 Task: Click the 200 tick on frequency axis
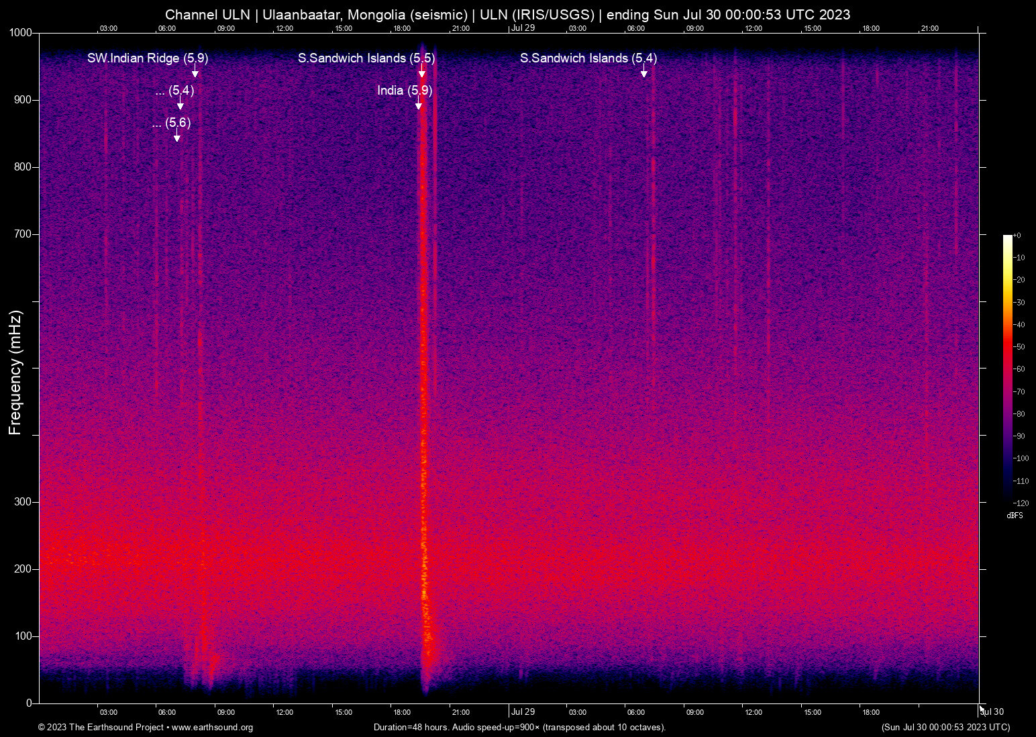pyautogui.click(x=23, y=569)
